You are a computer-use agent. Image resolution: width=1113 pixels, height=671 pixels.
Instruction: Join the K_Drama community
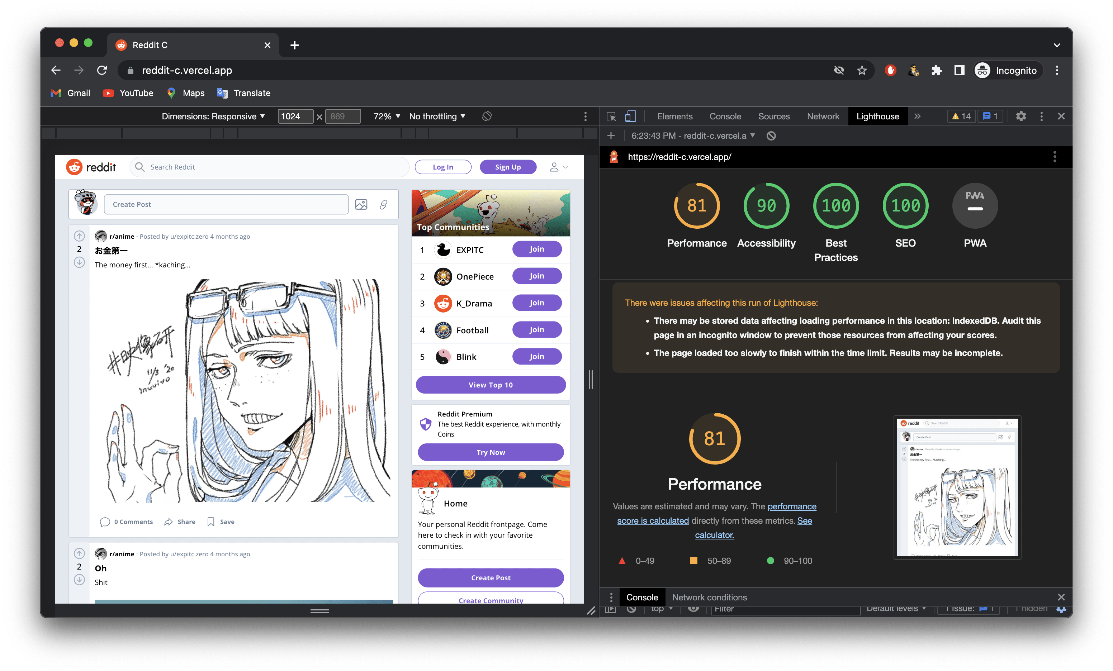[x=537, y=303]
